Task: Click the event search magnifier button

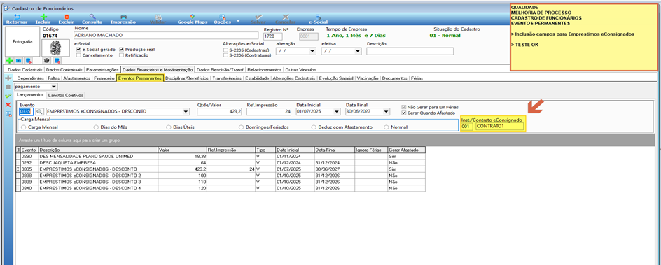Action: pyautogui.click(x=39, y=112)
